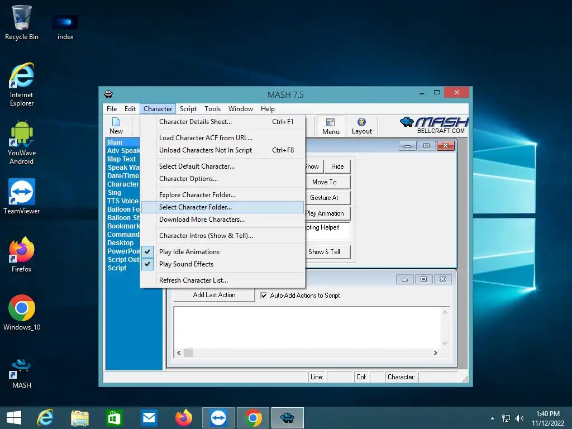This screenshot has height=429, width=572.
Task: Open the Edit menu
Action: [130, 109]
